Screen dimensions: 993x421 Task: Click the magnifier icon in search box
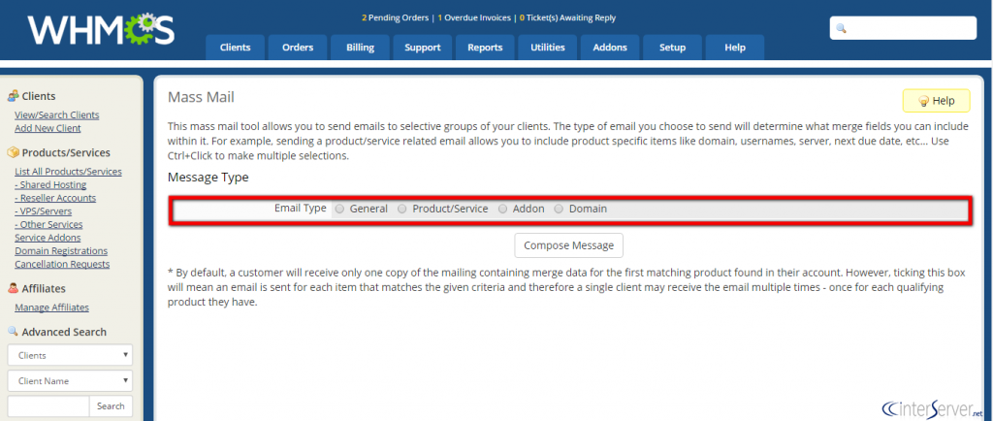coord(842,28)
